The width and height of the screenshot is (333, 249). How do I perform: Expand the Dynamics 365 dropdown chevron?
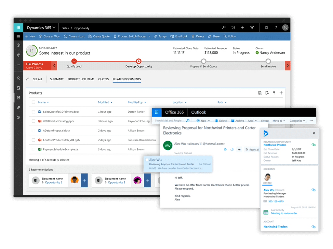pos(54,28)
